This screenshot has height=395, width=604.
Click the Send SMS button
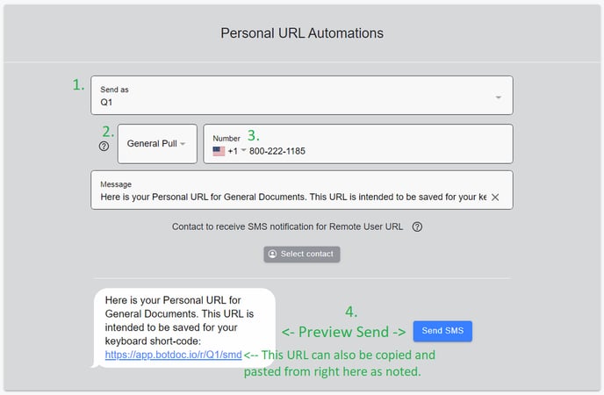click(x=442, y=331)
